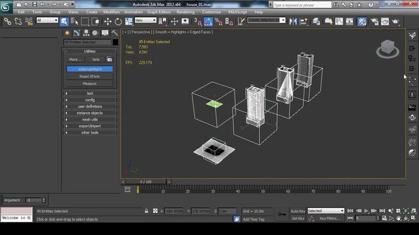Open the selection filter All dropdown
Viewport: 419px width, 235px height.
coord(47,20)
